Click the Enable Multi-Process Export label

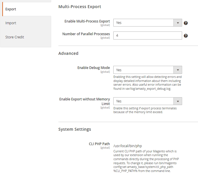(x=87, y=21)
